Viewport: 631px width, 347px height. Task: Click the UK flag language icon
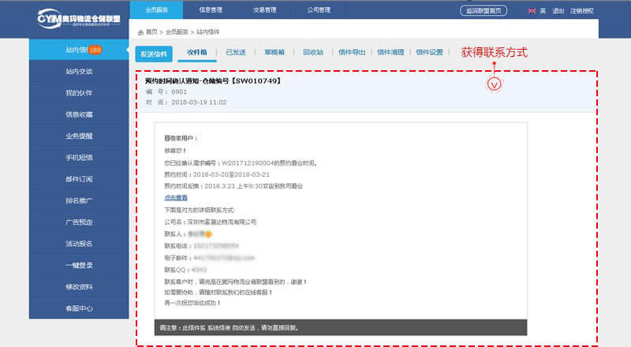532,11
